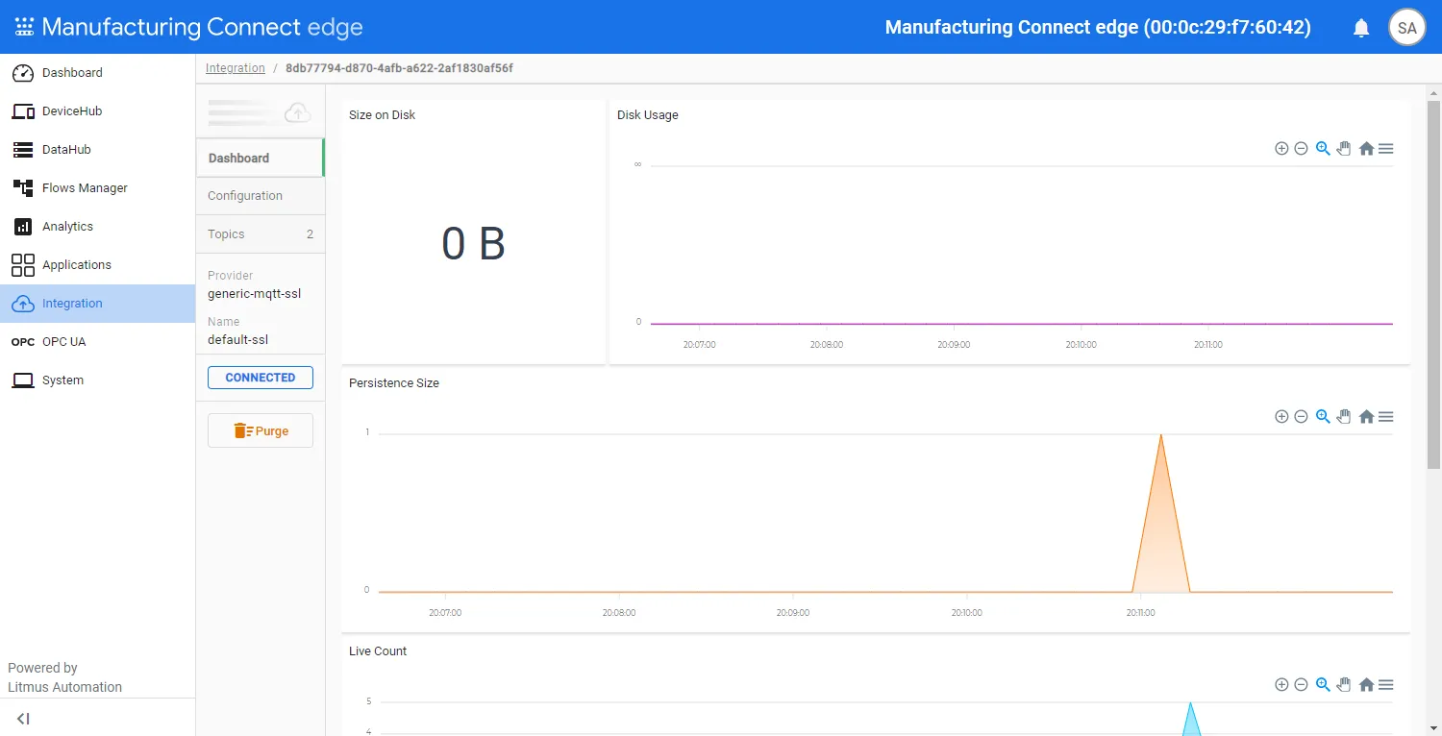1442x736 pixels.
Task: Zoom in on Disk Usage chart
Action: [x=1281, y=149]
